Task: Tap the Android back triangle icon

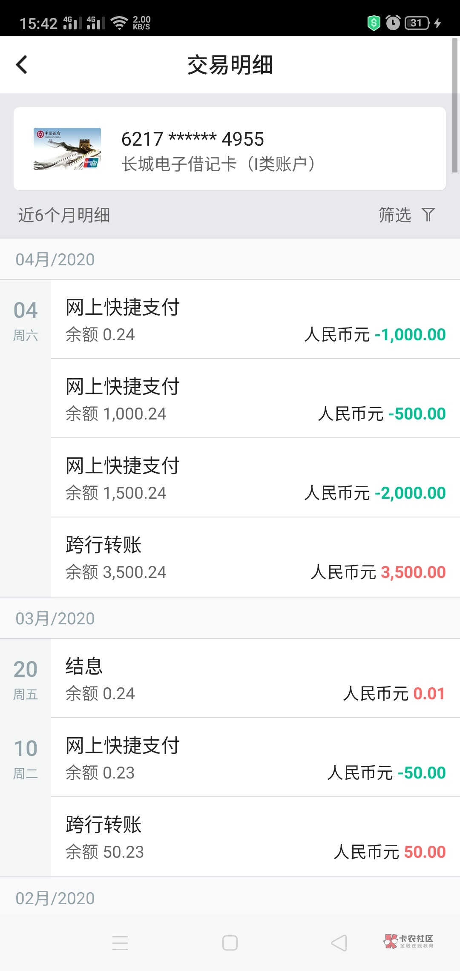Action: tap(339, 943)
